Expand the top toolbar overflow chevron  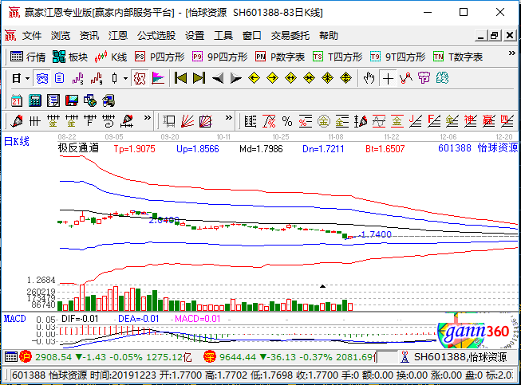pos(511,53)
